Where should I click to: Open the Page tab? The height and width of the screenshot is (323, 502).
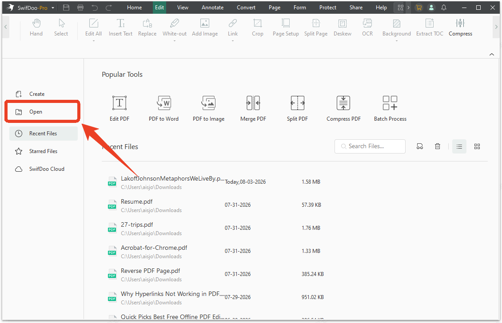tap(275, 8)
